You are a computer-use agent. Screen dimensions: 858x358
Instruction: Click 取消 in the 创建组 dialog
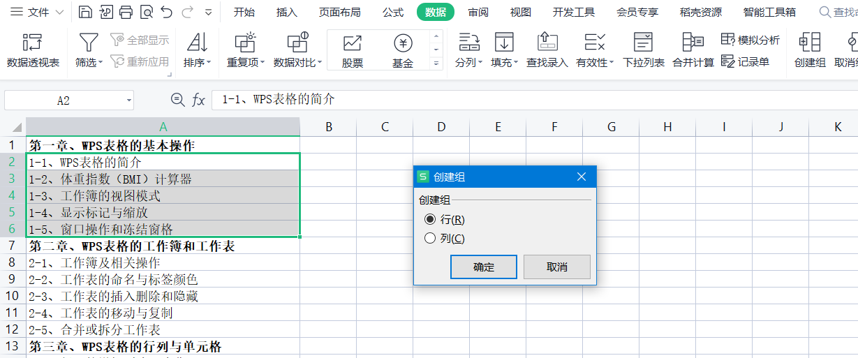coord(557,267)
